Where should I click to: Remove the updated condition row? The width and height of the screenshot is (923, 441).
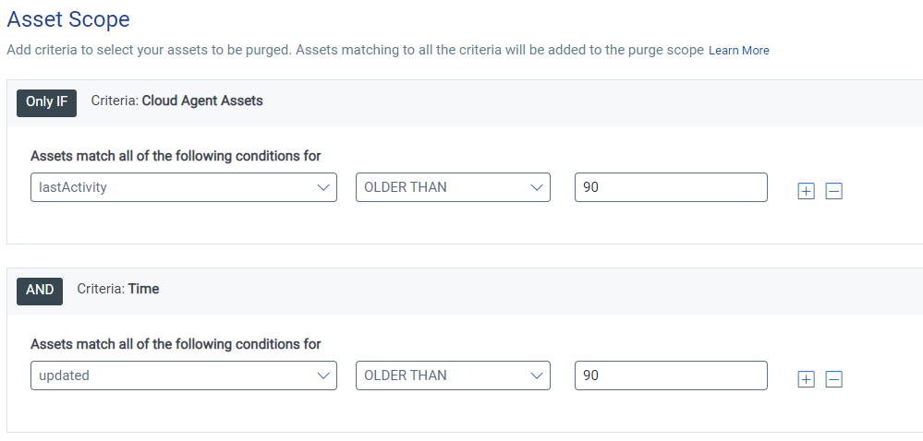click(x=834, y=379)
